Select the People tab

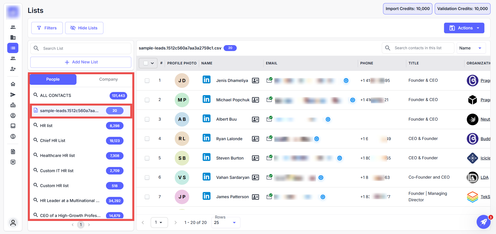(53, 79)
